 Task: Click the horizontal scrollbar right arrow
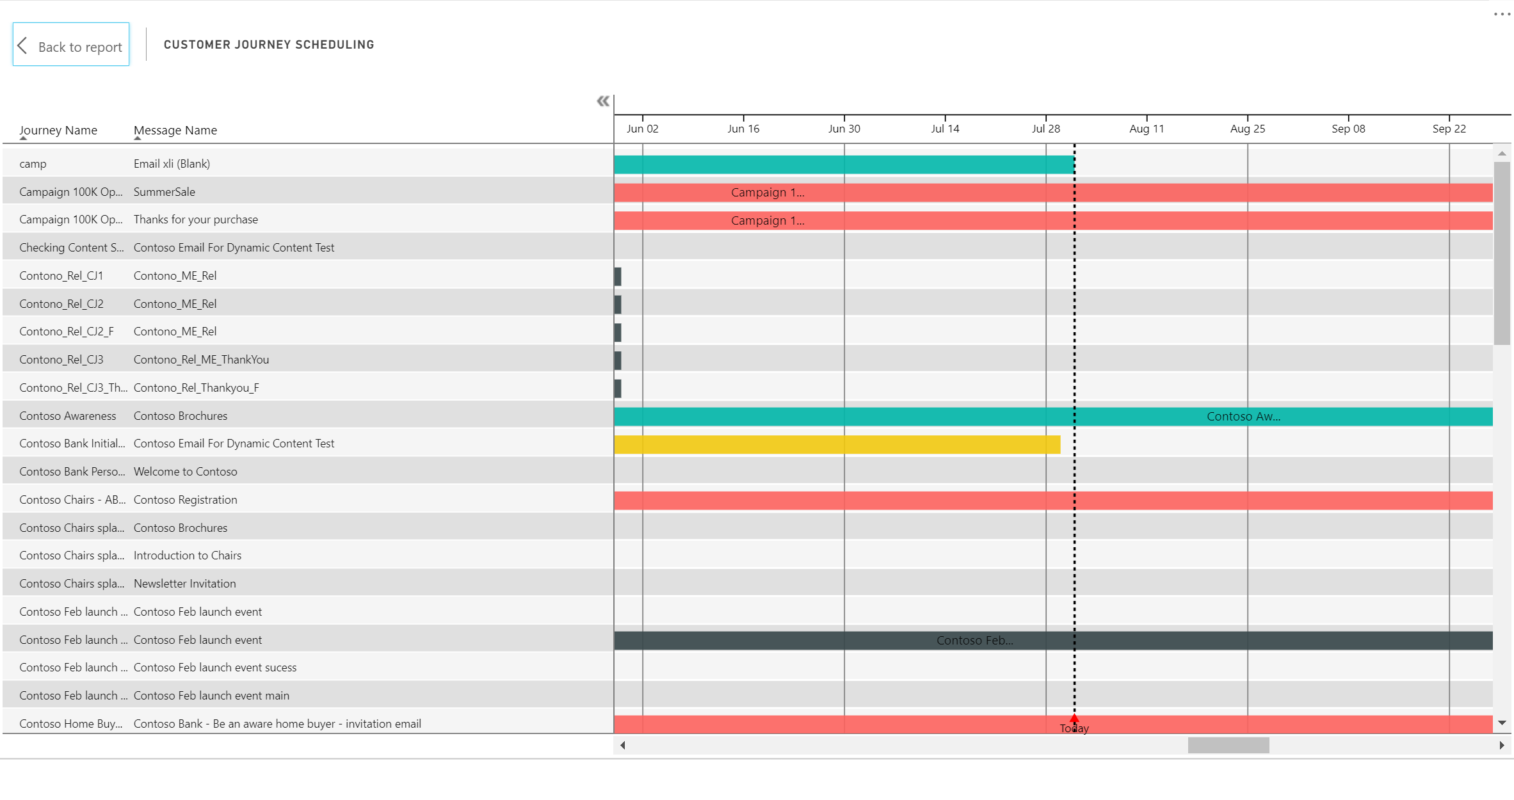tap(1502, 745)
